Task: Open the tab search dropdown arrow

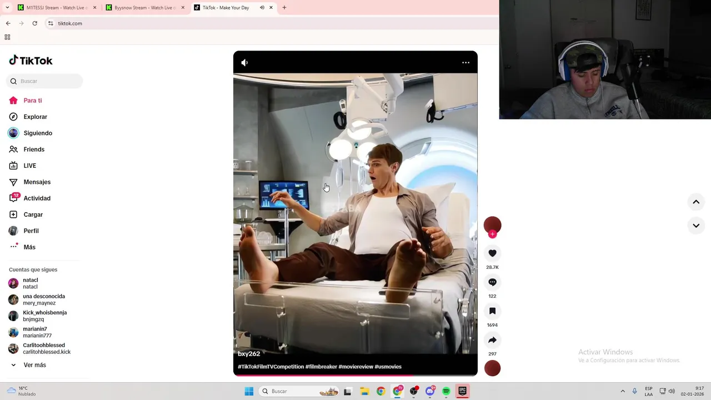Action: (7, 8)
